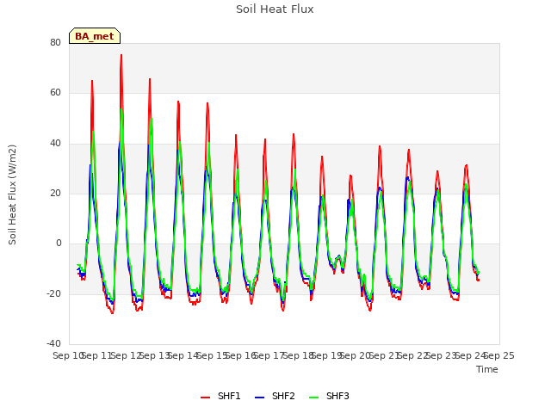This screenshot has width=551, height=413.
Task: Click the red SHF1 legend swatch
Action: tap(205, 398)
